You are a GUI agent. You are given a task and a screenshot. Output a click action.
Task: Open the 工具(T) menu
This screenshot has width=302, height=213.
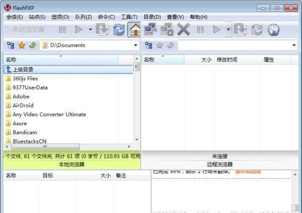[x=129, y=17]
